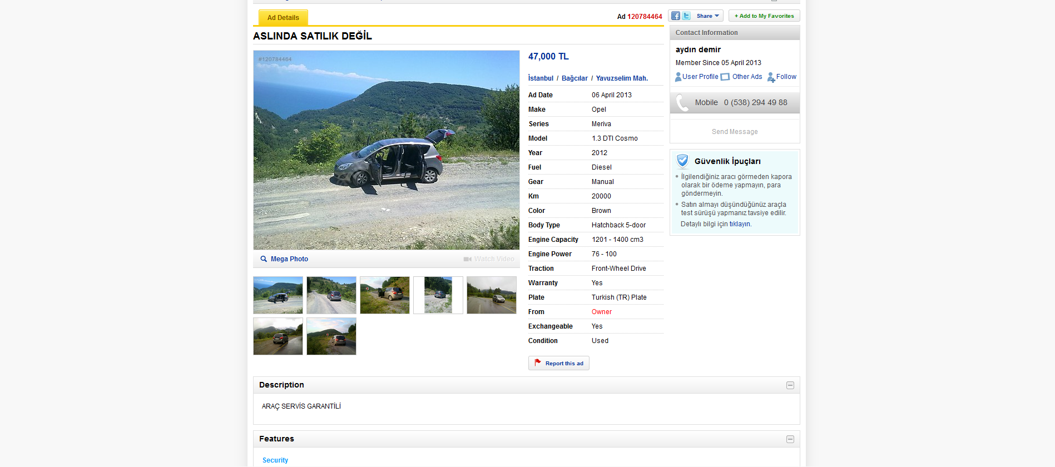Screen dimensions: 1055x467
Task: Click the mobile phone handset icon
Action: tap(682, 103)
